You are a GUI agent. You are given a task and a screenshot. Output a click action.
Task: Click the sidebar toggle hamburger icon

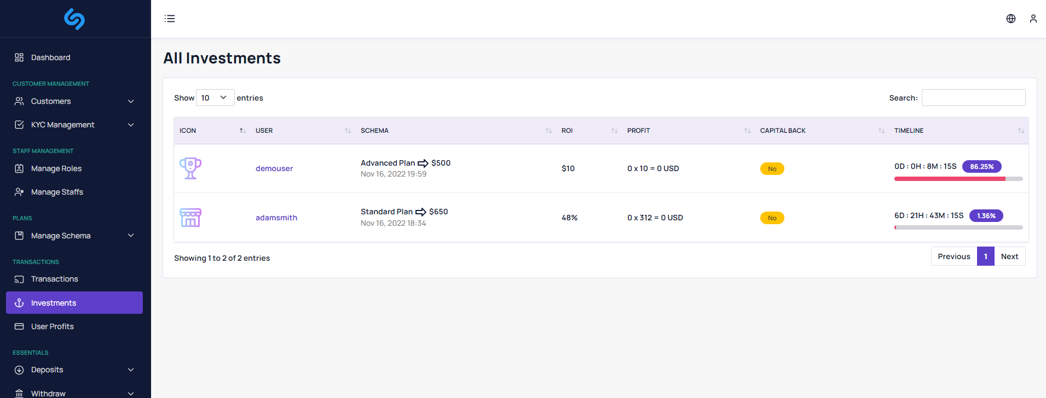(x=170, y=19)
